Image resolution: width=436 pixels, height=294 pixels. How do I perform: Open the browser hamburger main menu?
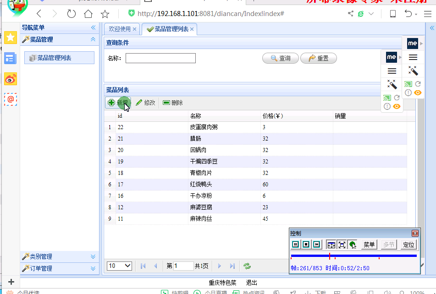tap(428, 14)
